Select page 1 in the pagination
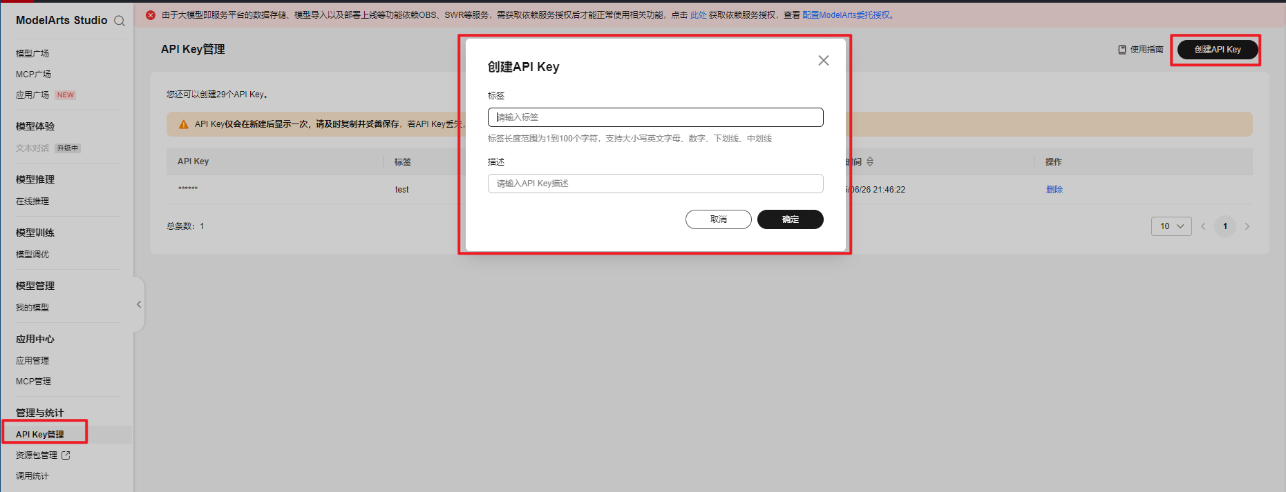The width and height of the screenshot is (1286, 492). [1225, 226]
